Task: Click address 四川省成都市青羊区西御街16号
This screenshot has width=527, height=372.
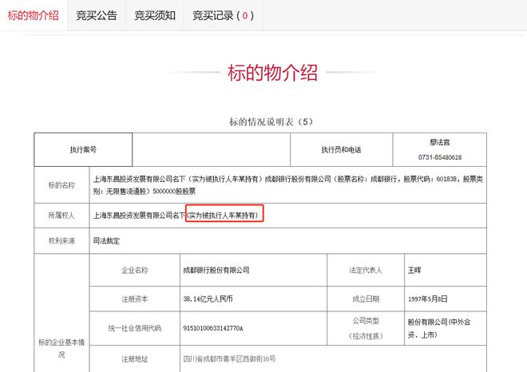Action: pos(229,359)
